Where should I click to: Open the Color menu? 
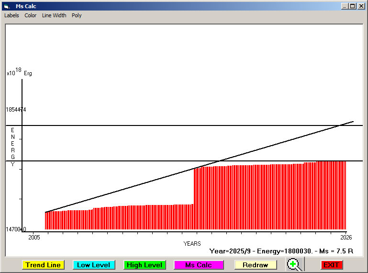click(x=31, y=15)
